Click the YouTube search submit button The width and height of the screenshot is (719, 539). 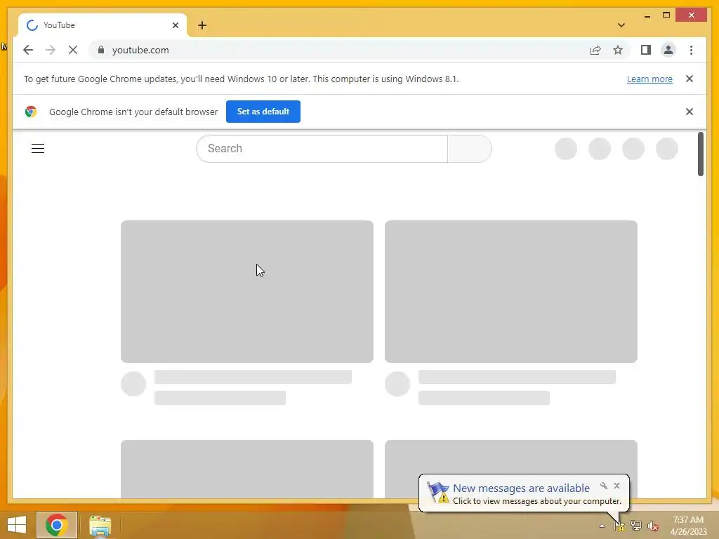[470, 149]
